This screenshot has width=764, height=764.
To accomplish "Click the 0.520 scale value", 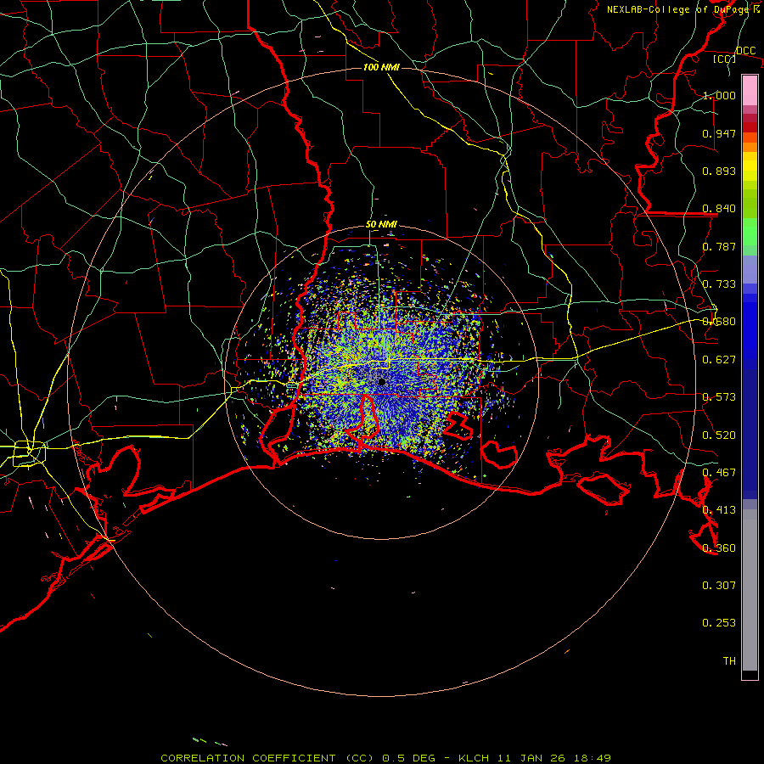I will [x=719, y=435].
